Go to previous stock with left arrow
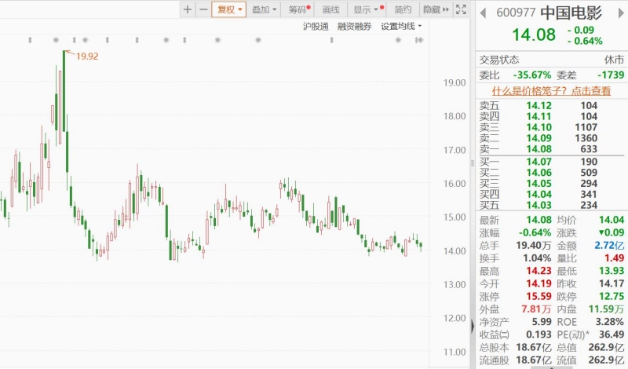Screen dimensions: 628x369 [x=483, y=13]
